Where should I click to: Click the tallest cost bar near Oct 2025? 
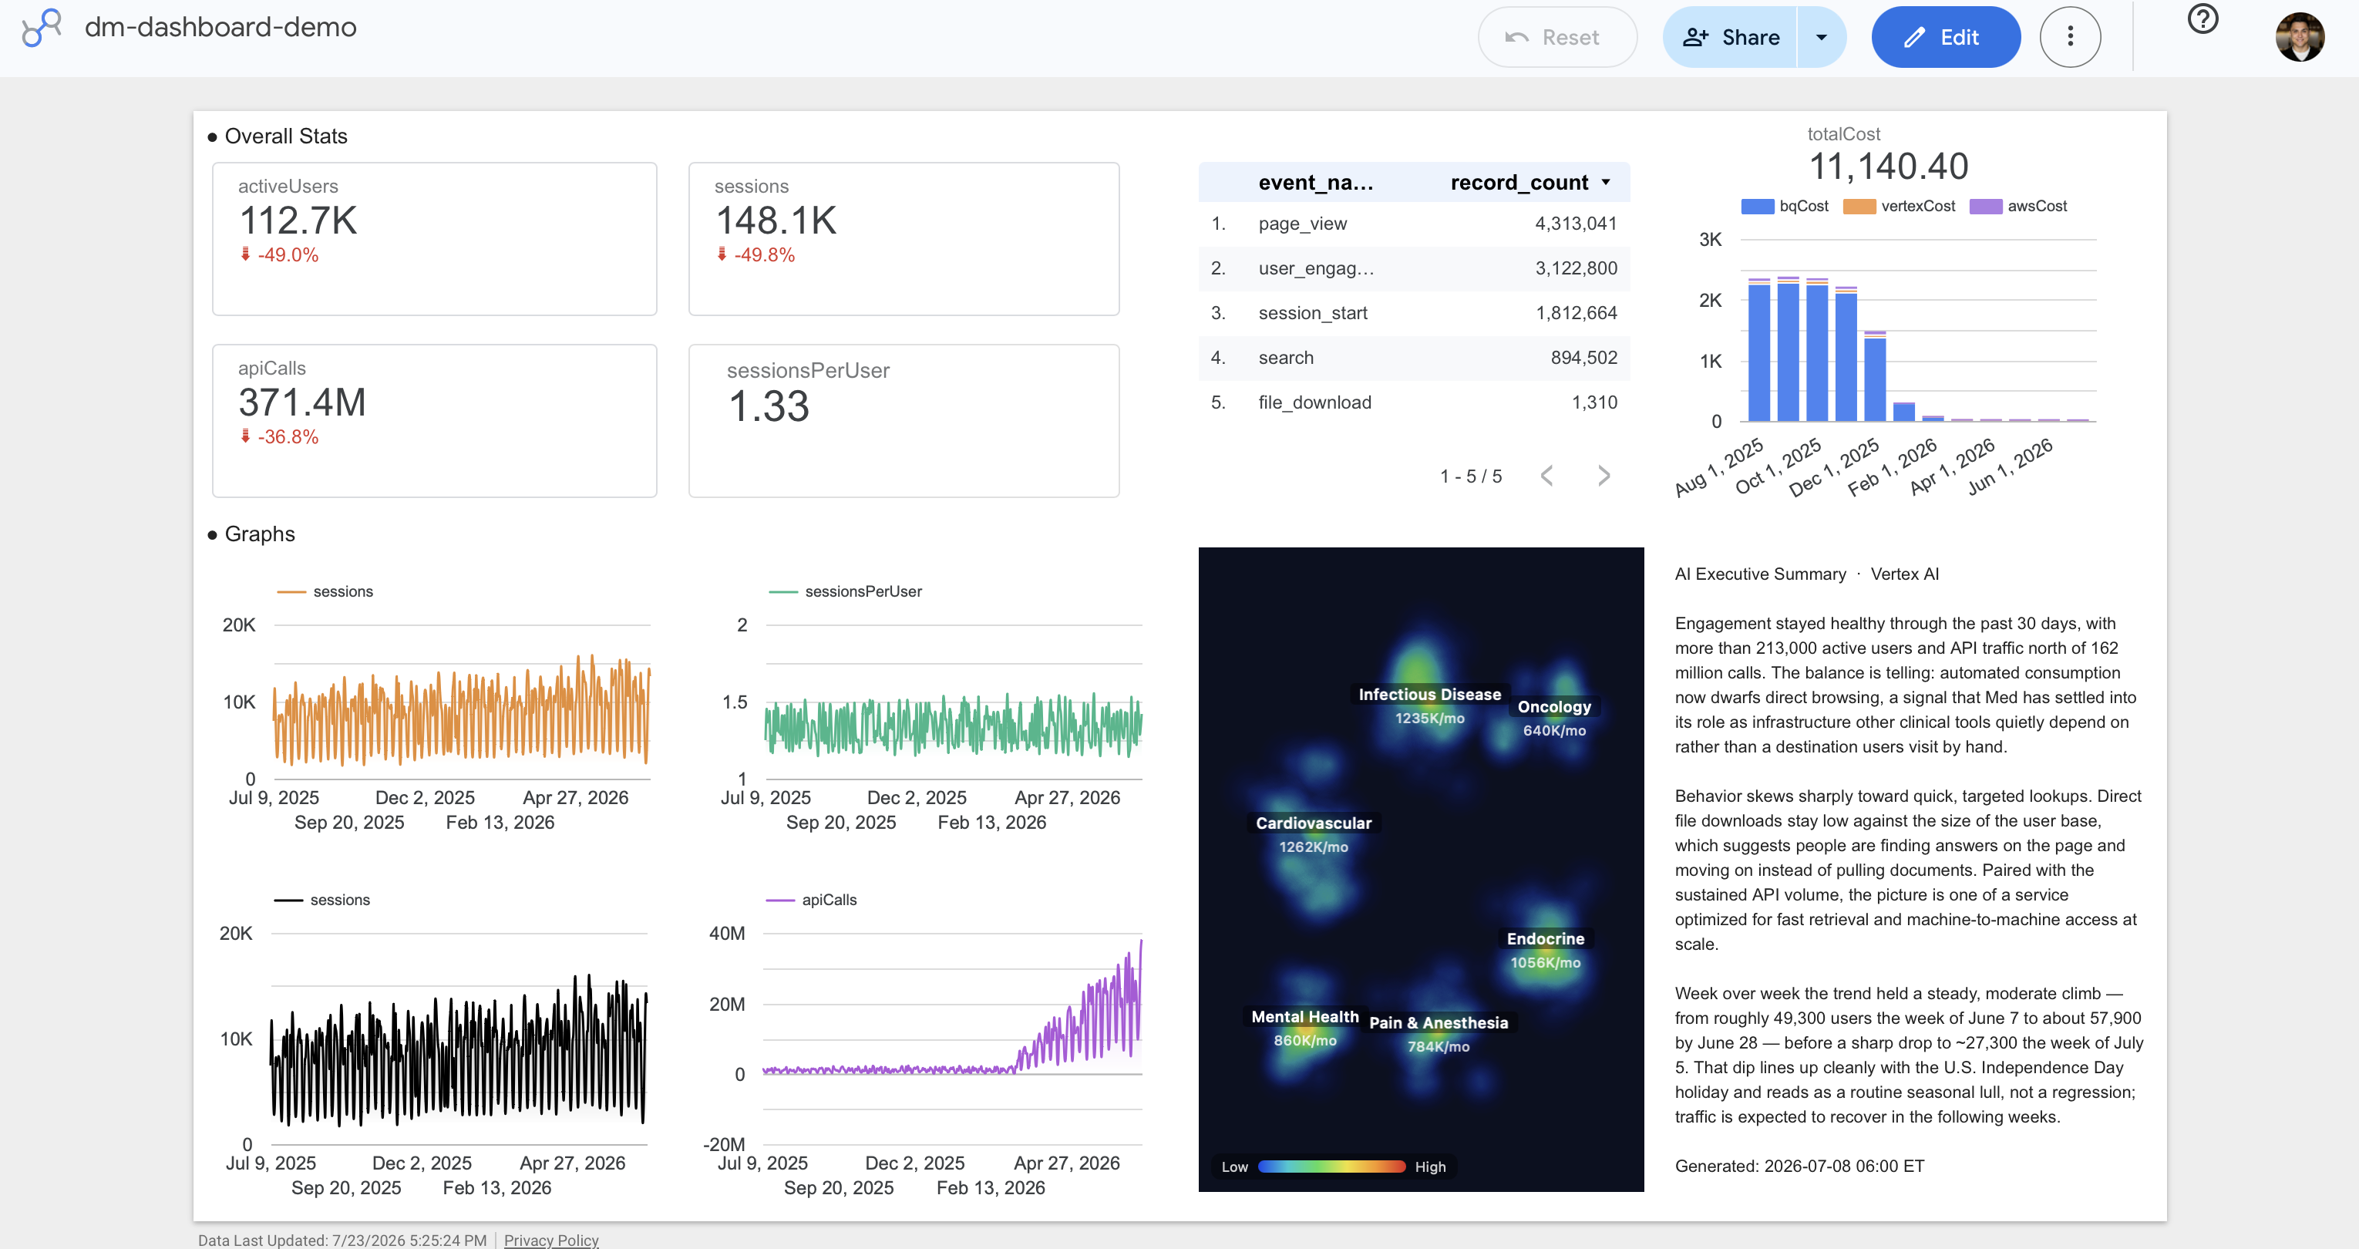(x=1788, y=349)
